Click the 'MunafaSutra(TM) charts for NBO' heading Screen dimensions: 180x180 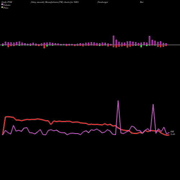tap(62, 2)
